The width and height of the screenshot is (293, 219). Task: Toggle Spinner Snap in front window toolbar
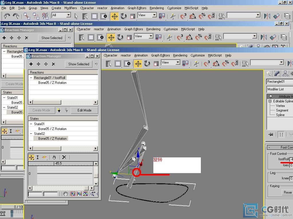pos(234,64)
